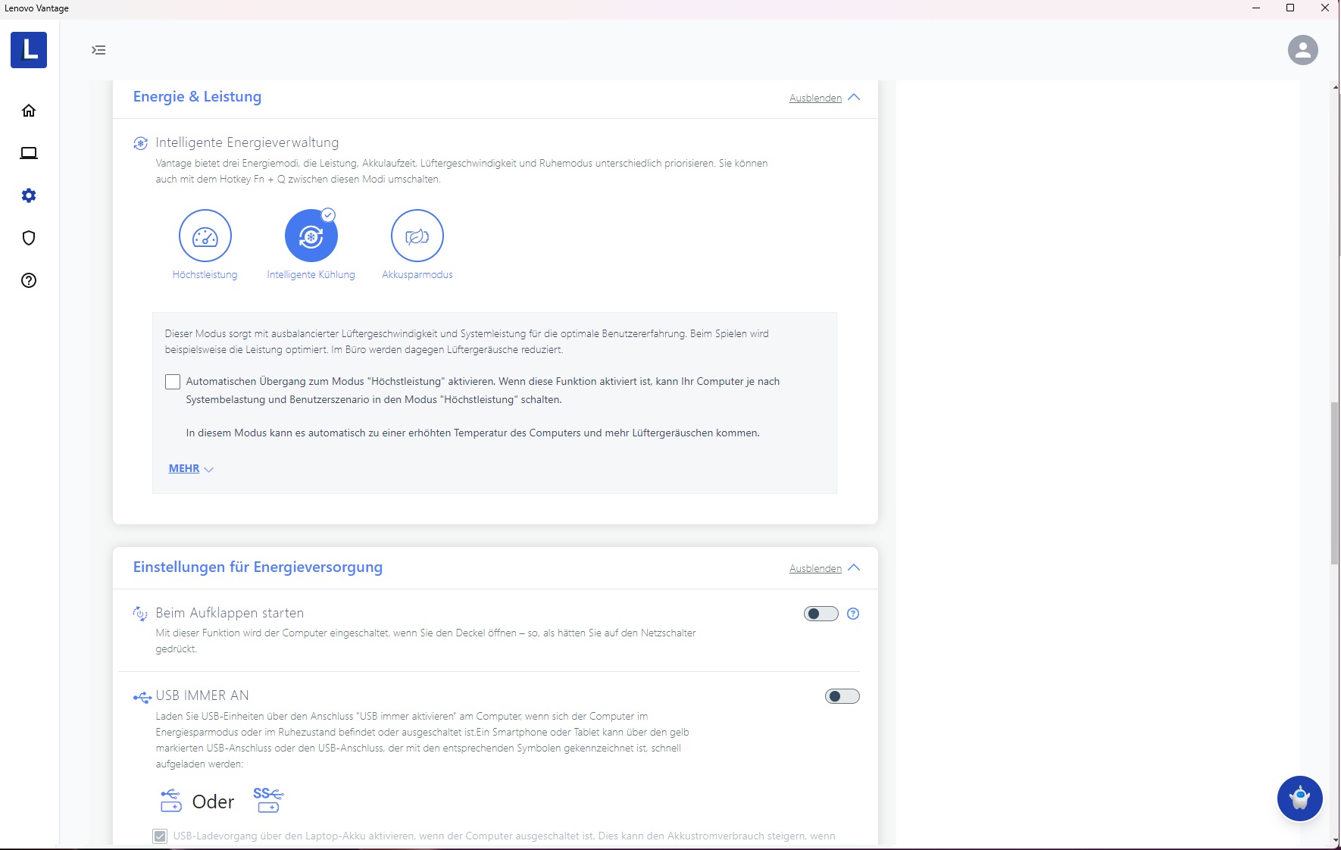The width and height of the screenshot is (1341, 850).
Task: Open the Security shield icon in sidebar
Action: (29, 238)
